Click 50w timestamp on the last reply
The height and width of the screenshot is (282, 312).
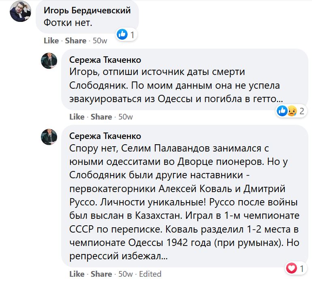tap(125, 274)
